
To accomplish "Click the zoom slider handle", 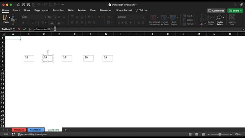I will [x=220, y=134].
